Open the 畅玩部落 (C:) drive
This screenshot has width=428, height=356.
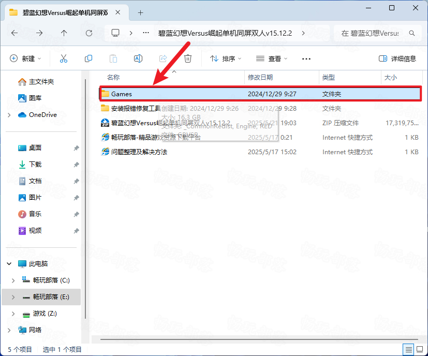coord(46,280)
